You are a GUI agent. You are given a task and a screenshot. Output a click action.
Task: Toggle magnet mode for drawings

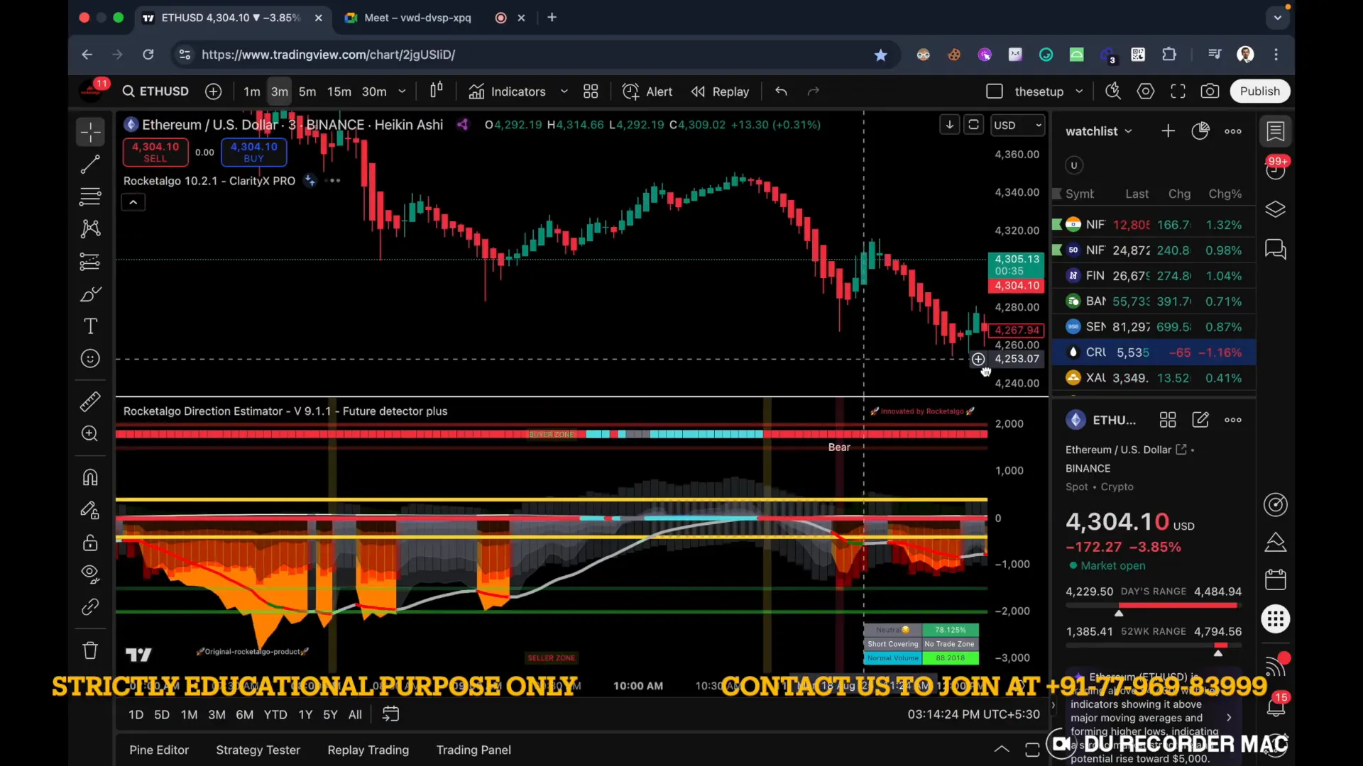[x=90, y=477]
